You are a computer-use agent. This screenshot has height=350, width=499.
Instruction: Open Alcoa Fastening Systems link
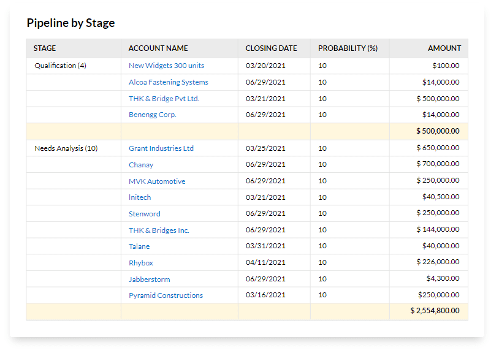(169, 82)
